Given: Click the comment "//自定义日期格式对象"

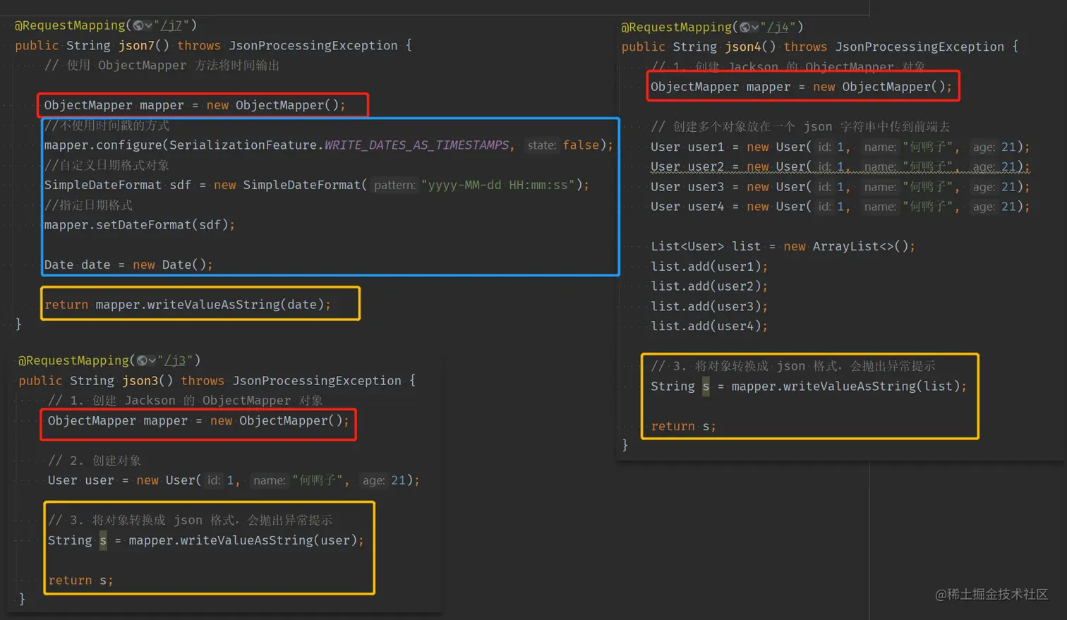Looking at the screenshot, I should coord(107,166).
